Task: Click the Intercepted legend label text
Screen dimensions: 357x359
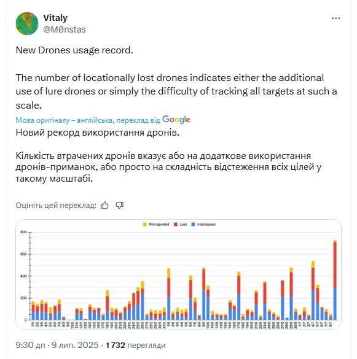Action: (x=206, y=225)
